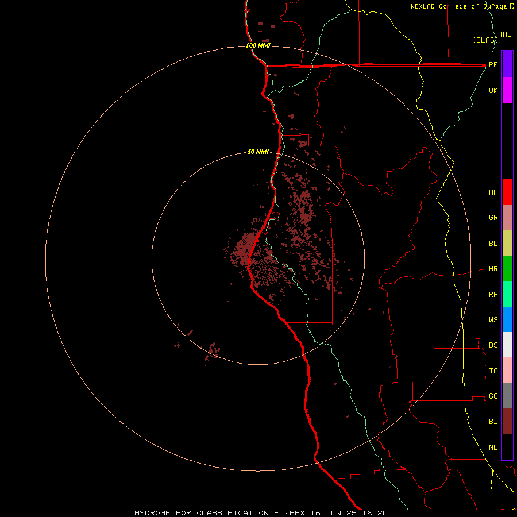Click the '18:20' timestamp text
The height and width of the screenshot is (517, 517).
coord(375,513)
